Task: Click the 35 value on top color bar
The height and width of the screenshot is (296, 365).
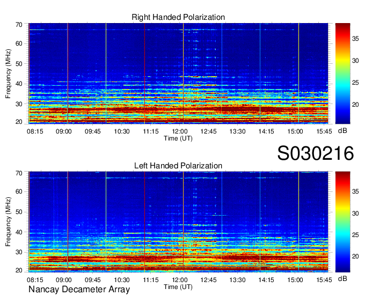Action: pyautogui.click(x=355, y=39)
